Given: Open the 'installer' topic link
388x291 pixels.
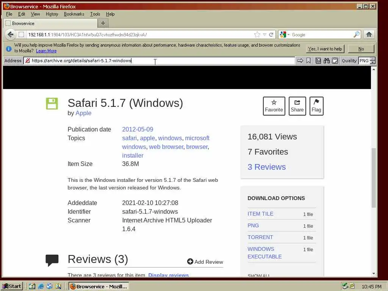Looking at the screenshot, I should [x=133, y=155].
